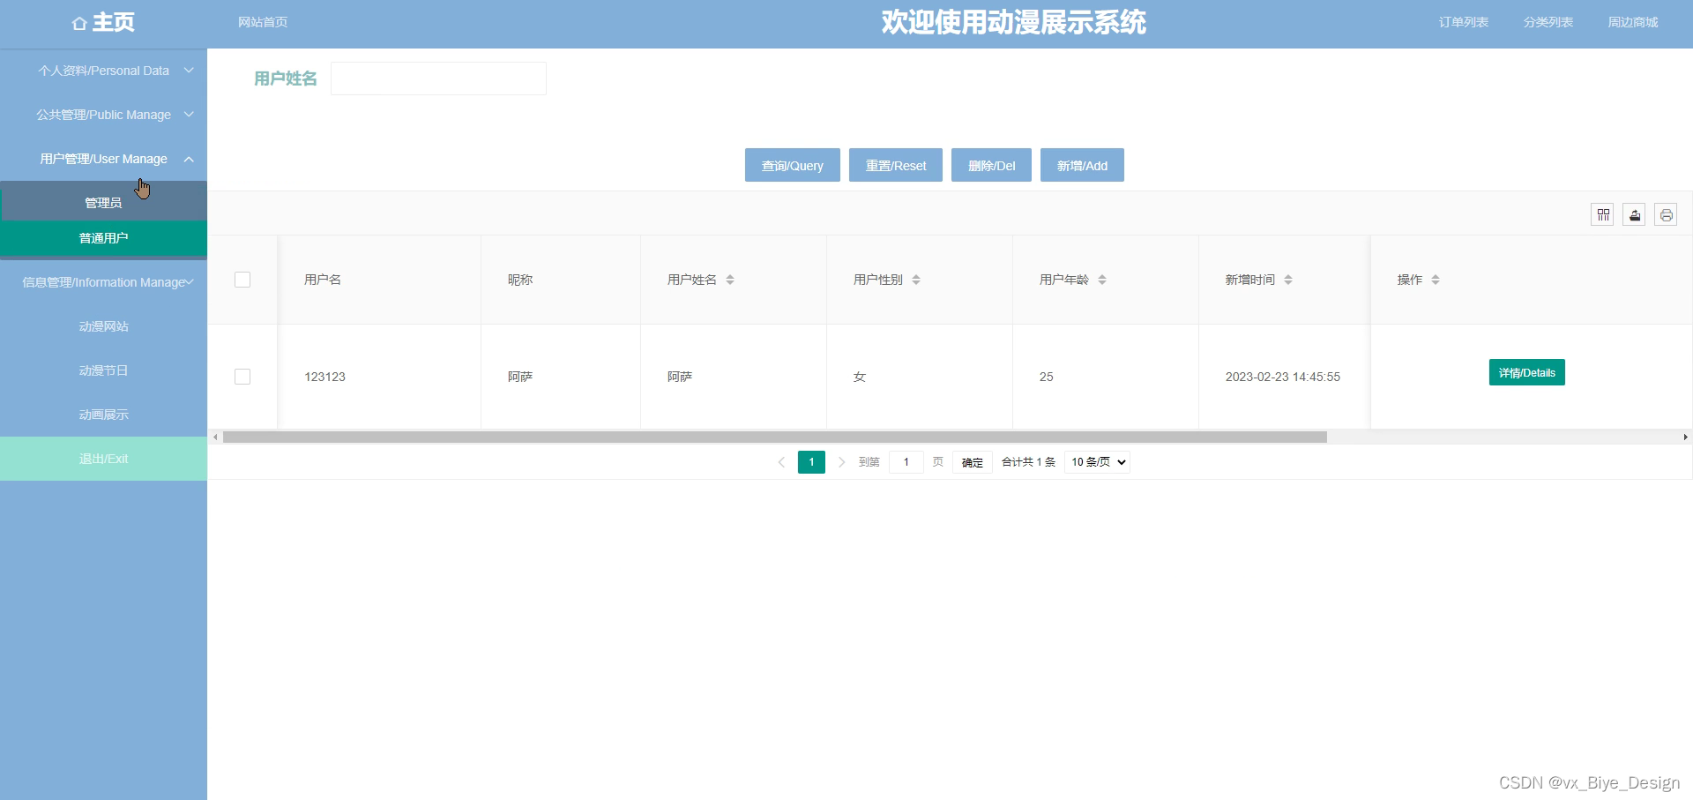Click the 重置/Reset button

click(896, 165)
